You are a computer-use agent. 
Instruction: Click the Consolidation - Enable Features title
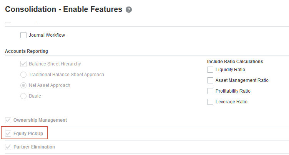click(63, 9)
